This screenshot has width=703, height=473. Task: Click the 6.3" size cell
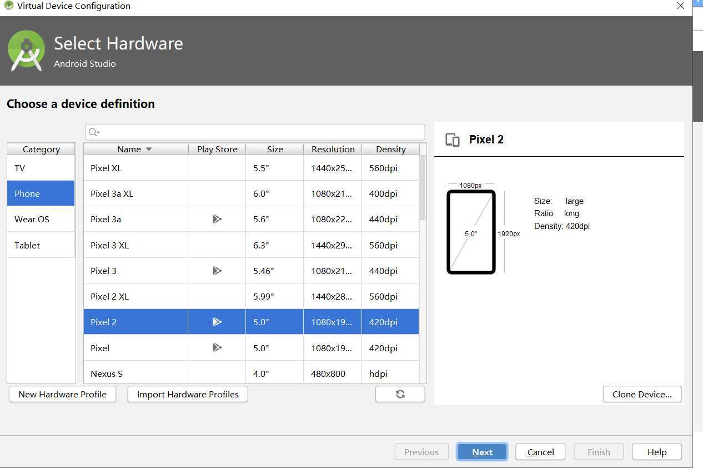(x=275, y=245)
